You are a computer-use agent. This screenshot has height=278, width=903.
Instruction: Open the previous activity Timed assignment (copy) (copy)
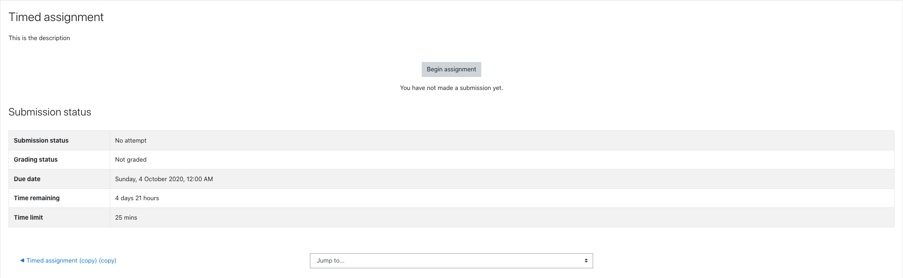click(x=68, y=261)
